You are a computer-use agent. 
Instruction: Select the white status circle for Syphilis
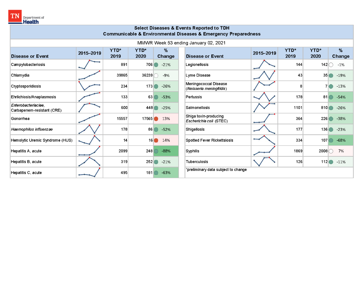331,151
